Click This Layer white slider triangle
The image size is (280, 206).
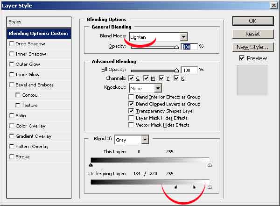coord(210,165)
